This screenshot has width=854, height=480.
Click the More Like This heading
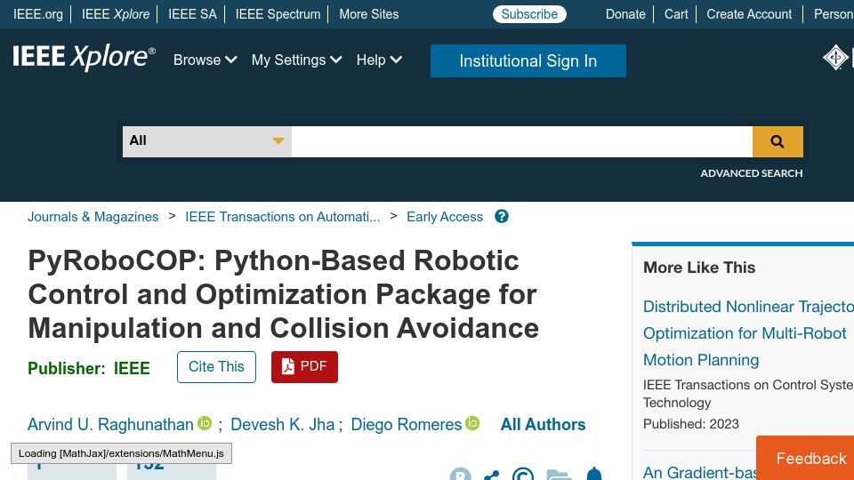coord(699,268)
